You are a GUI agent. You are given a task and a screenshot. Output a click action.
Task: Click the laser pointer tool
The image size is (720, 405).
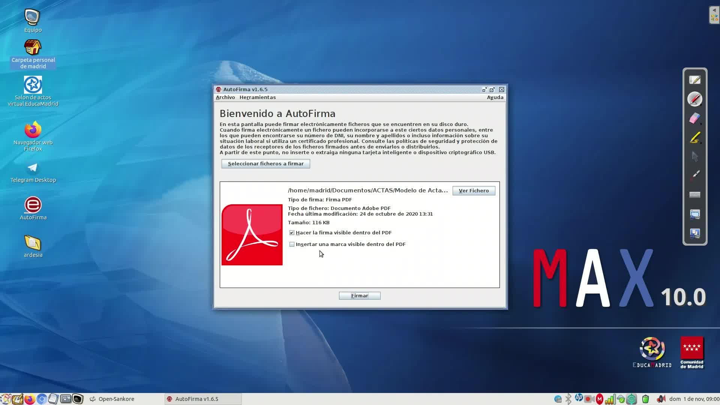click(x=694, y=175)
